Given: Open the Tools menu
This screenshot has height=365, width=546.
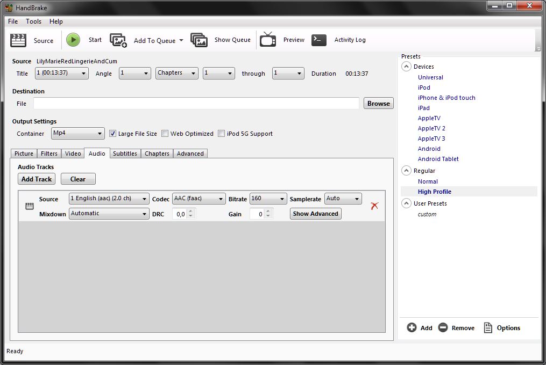Looking at the screenshot, I should click(33, 21).
